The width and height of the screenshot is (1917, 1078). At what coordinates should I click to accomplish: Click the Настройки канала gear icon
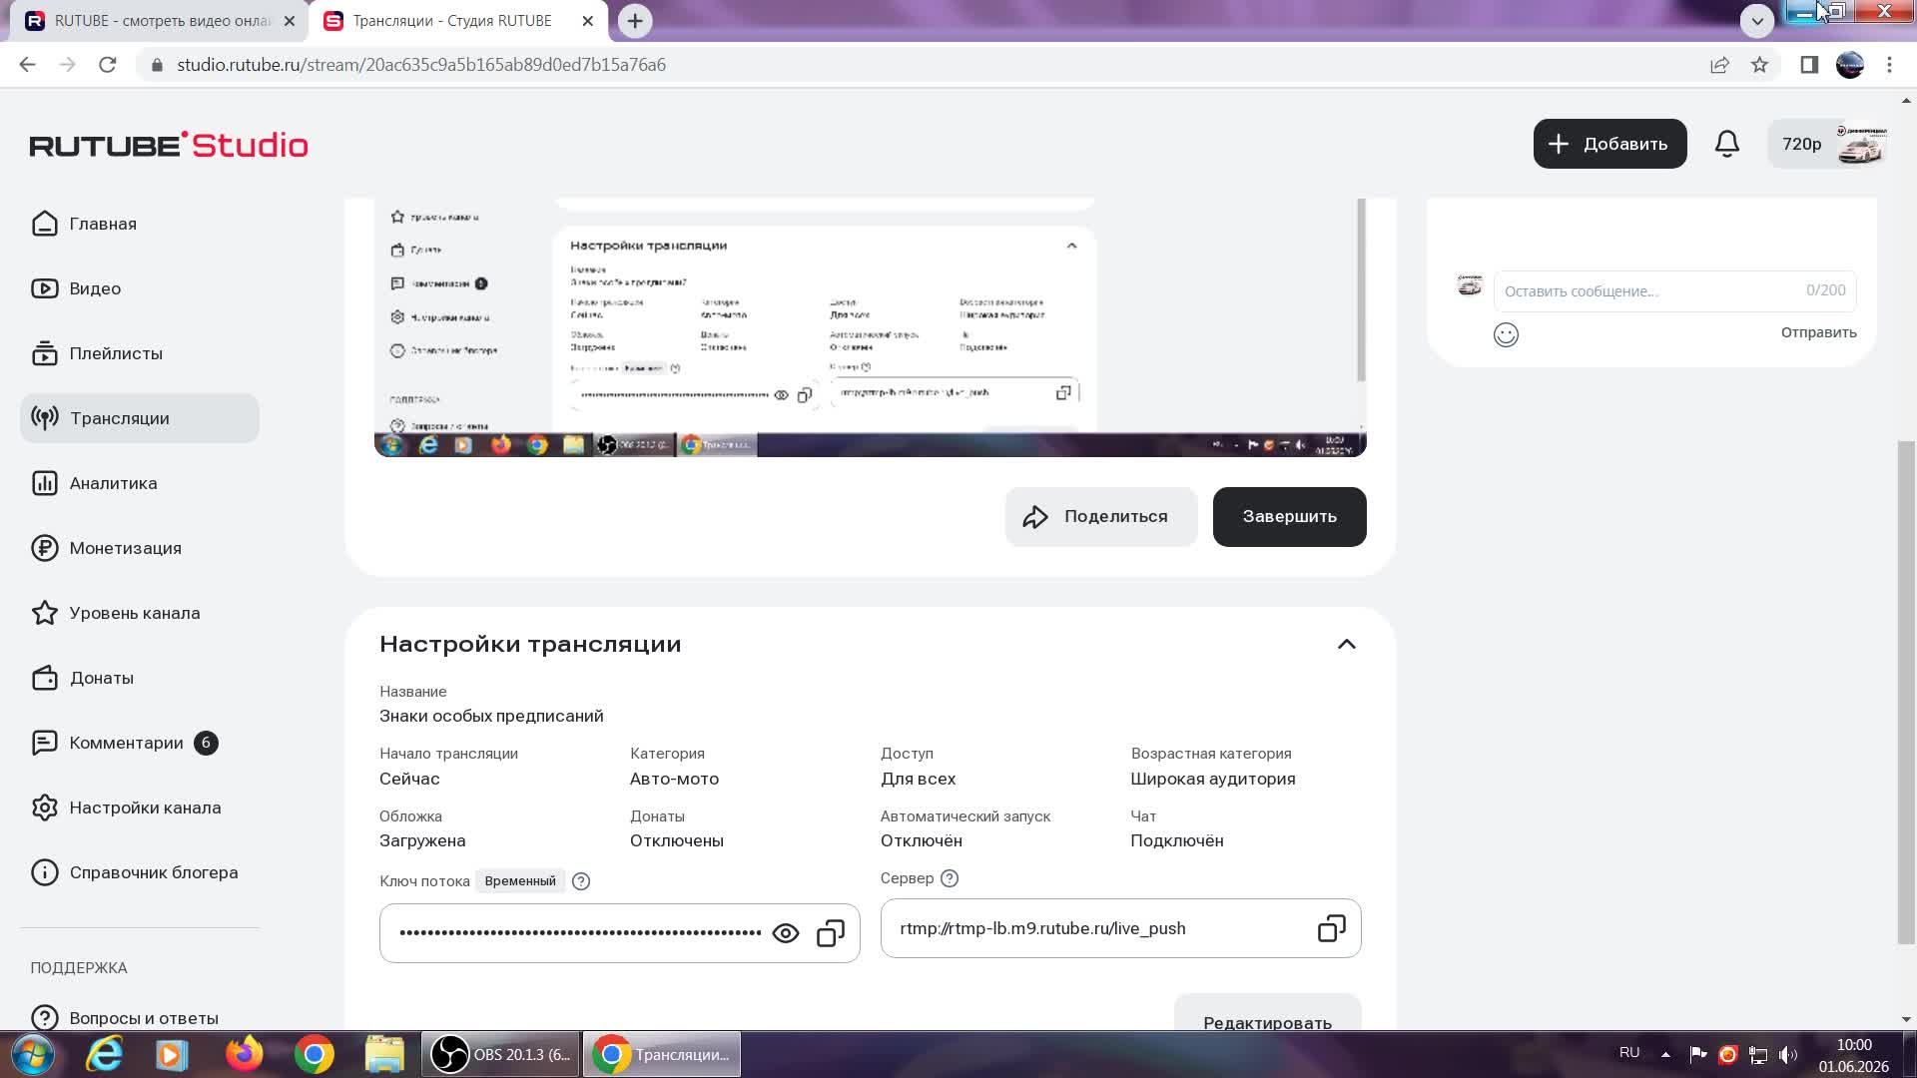coord(44,808)
